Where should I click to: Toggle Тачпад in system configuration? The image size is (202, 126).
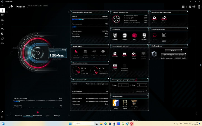(124, 55)
